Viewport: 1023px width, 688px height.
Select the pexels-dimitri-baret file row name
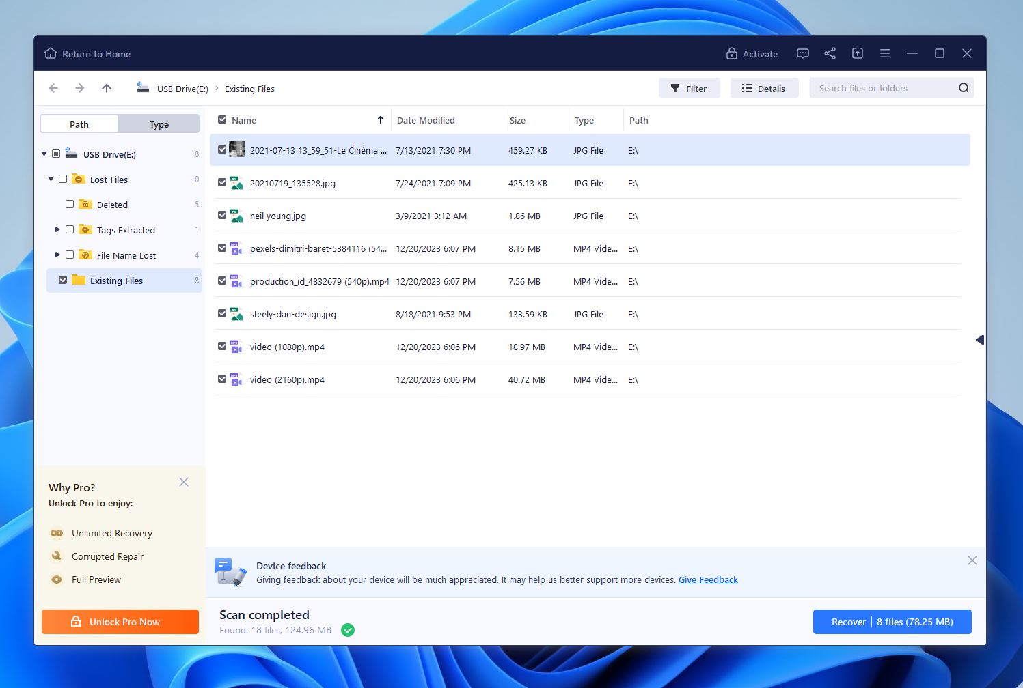pos(318,248)
